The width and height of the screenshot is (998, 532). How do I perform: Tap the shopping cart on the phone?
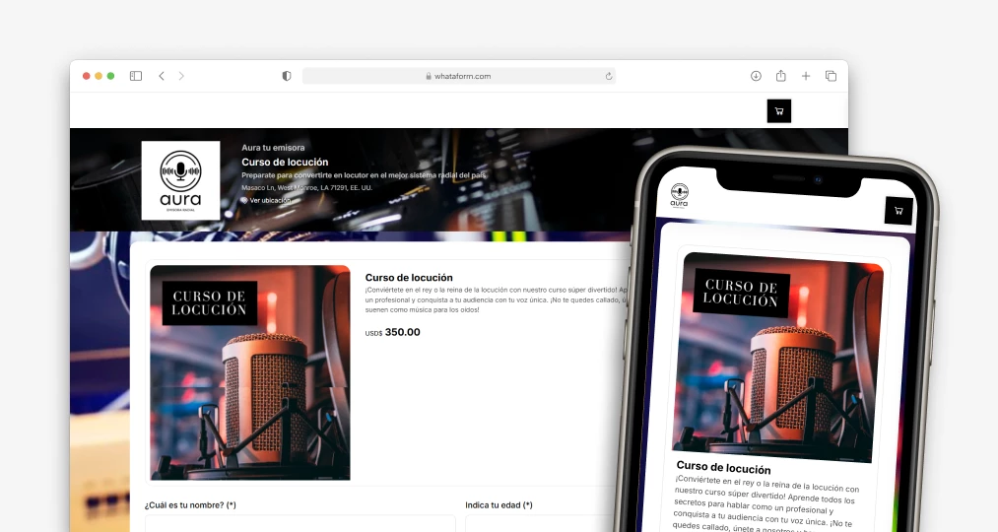pos(898,210)
